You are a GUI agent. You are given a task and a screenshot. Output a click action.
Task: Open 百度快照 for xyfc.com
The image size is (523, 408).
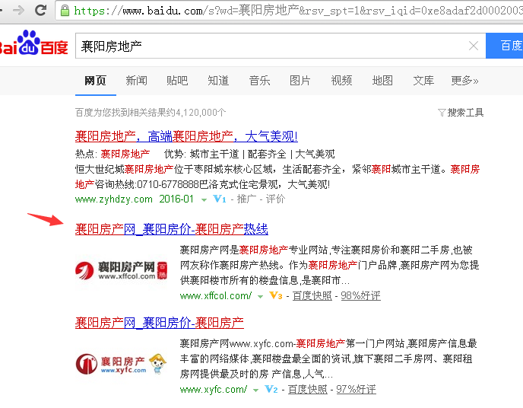[x=308, y=389]
